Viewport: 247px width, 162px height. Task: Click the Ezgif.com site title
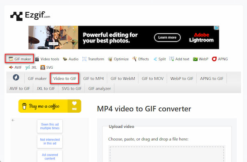tap(37, 15)
